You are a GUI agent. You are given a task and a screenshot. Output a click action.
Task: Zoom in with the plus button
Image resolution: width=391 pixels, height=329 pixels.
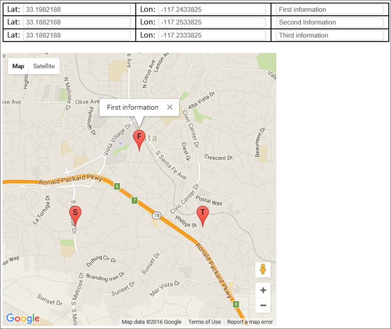point(263,290)
